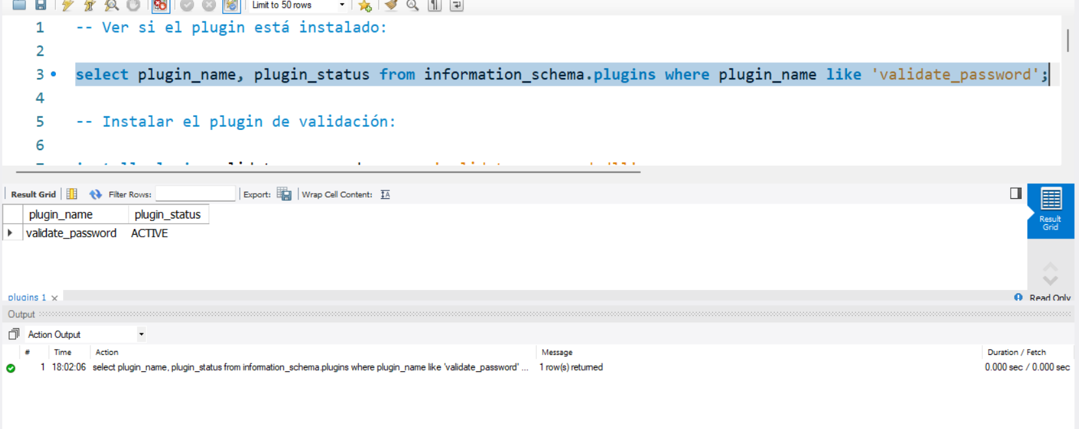Screen dimensions: 1079x429
Task: Toggle Wrap Cell Content option
Action: pyautogui.click(x=385, y=194)
